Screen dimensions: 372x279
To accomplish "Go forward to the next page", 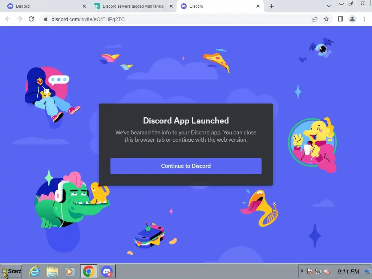I will [x=20, y=19].
